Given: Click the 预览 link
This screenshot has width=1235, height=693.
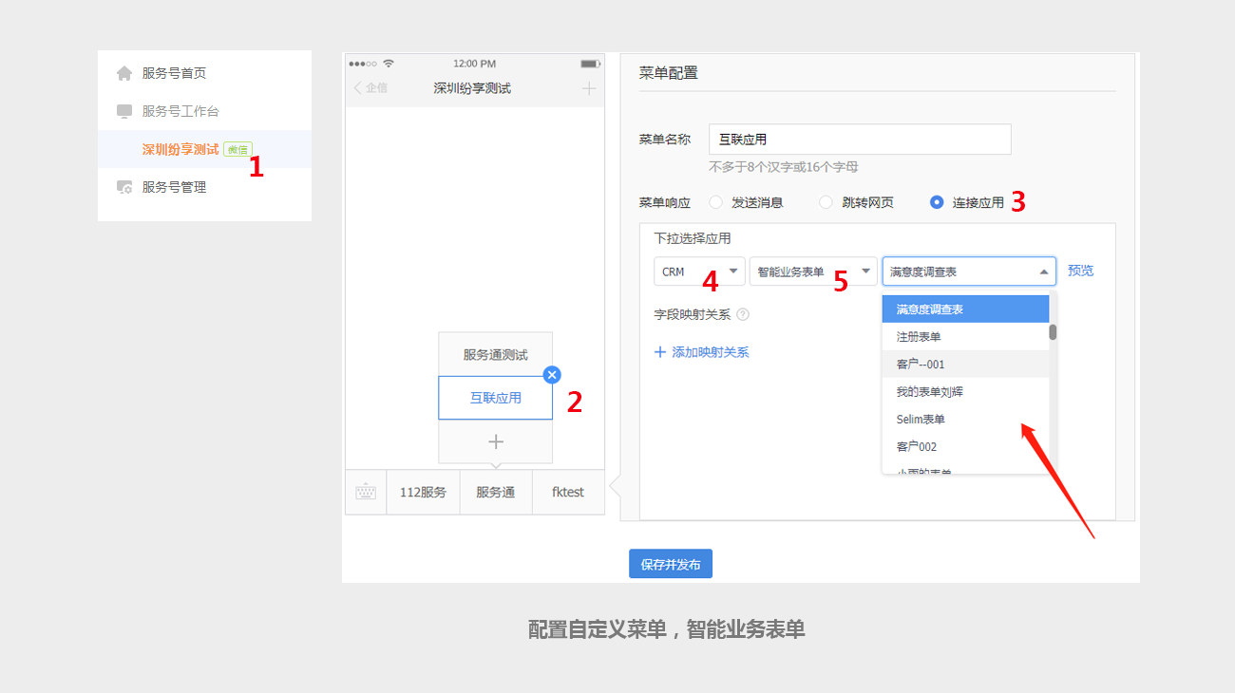Looking at the screenshot, I should pyautogui.click(x=1080, y=271).
